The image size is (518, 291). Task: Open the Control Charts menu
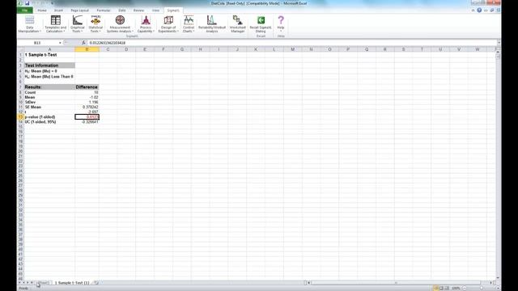pos(189,24)
